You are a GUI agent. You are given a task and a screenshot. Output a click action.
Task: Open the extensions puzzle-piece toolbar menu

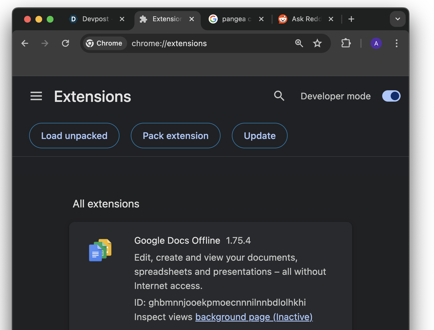click(346, 43)
